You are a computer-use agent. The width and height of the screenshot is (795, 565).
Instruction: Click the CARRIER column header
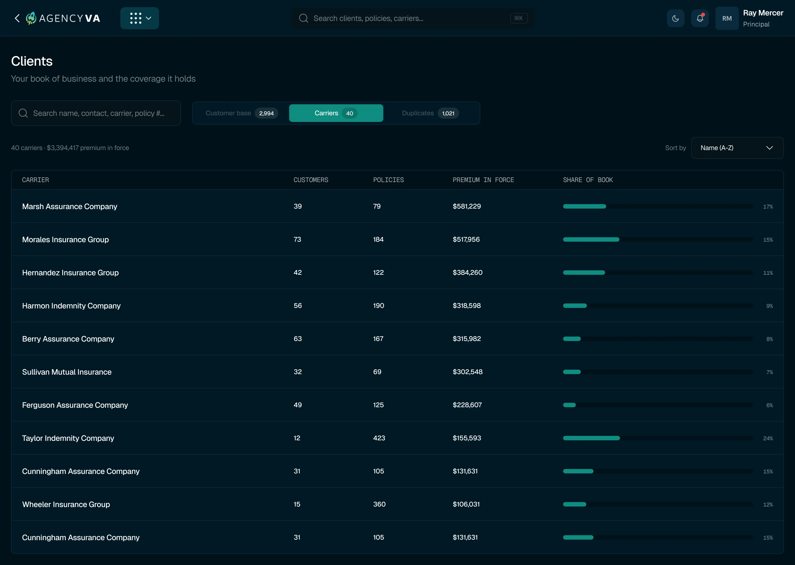click(36, 180)
